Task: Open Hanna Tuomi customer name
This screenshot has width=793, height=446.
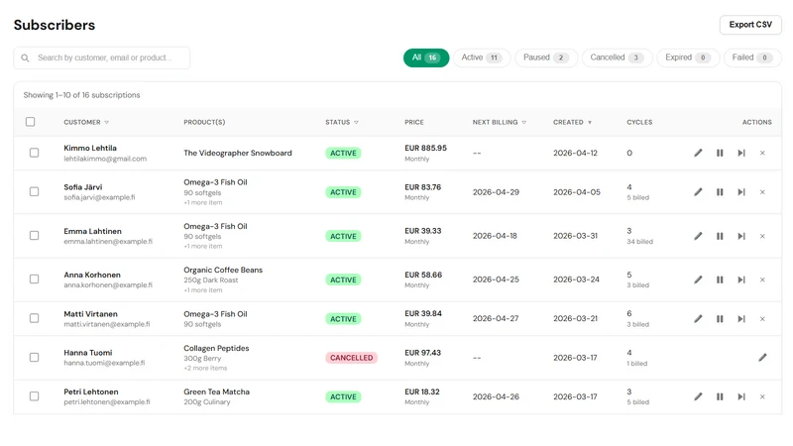Action: (88, 353)
